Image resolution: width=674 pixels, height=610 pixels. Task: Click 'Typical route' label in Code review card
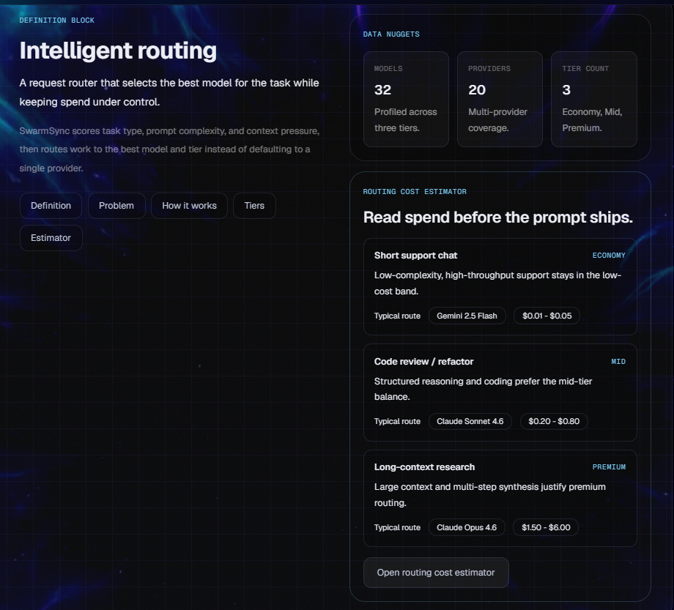coord(397,421)
